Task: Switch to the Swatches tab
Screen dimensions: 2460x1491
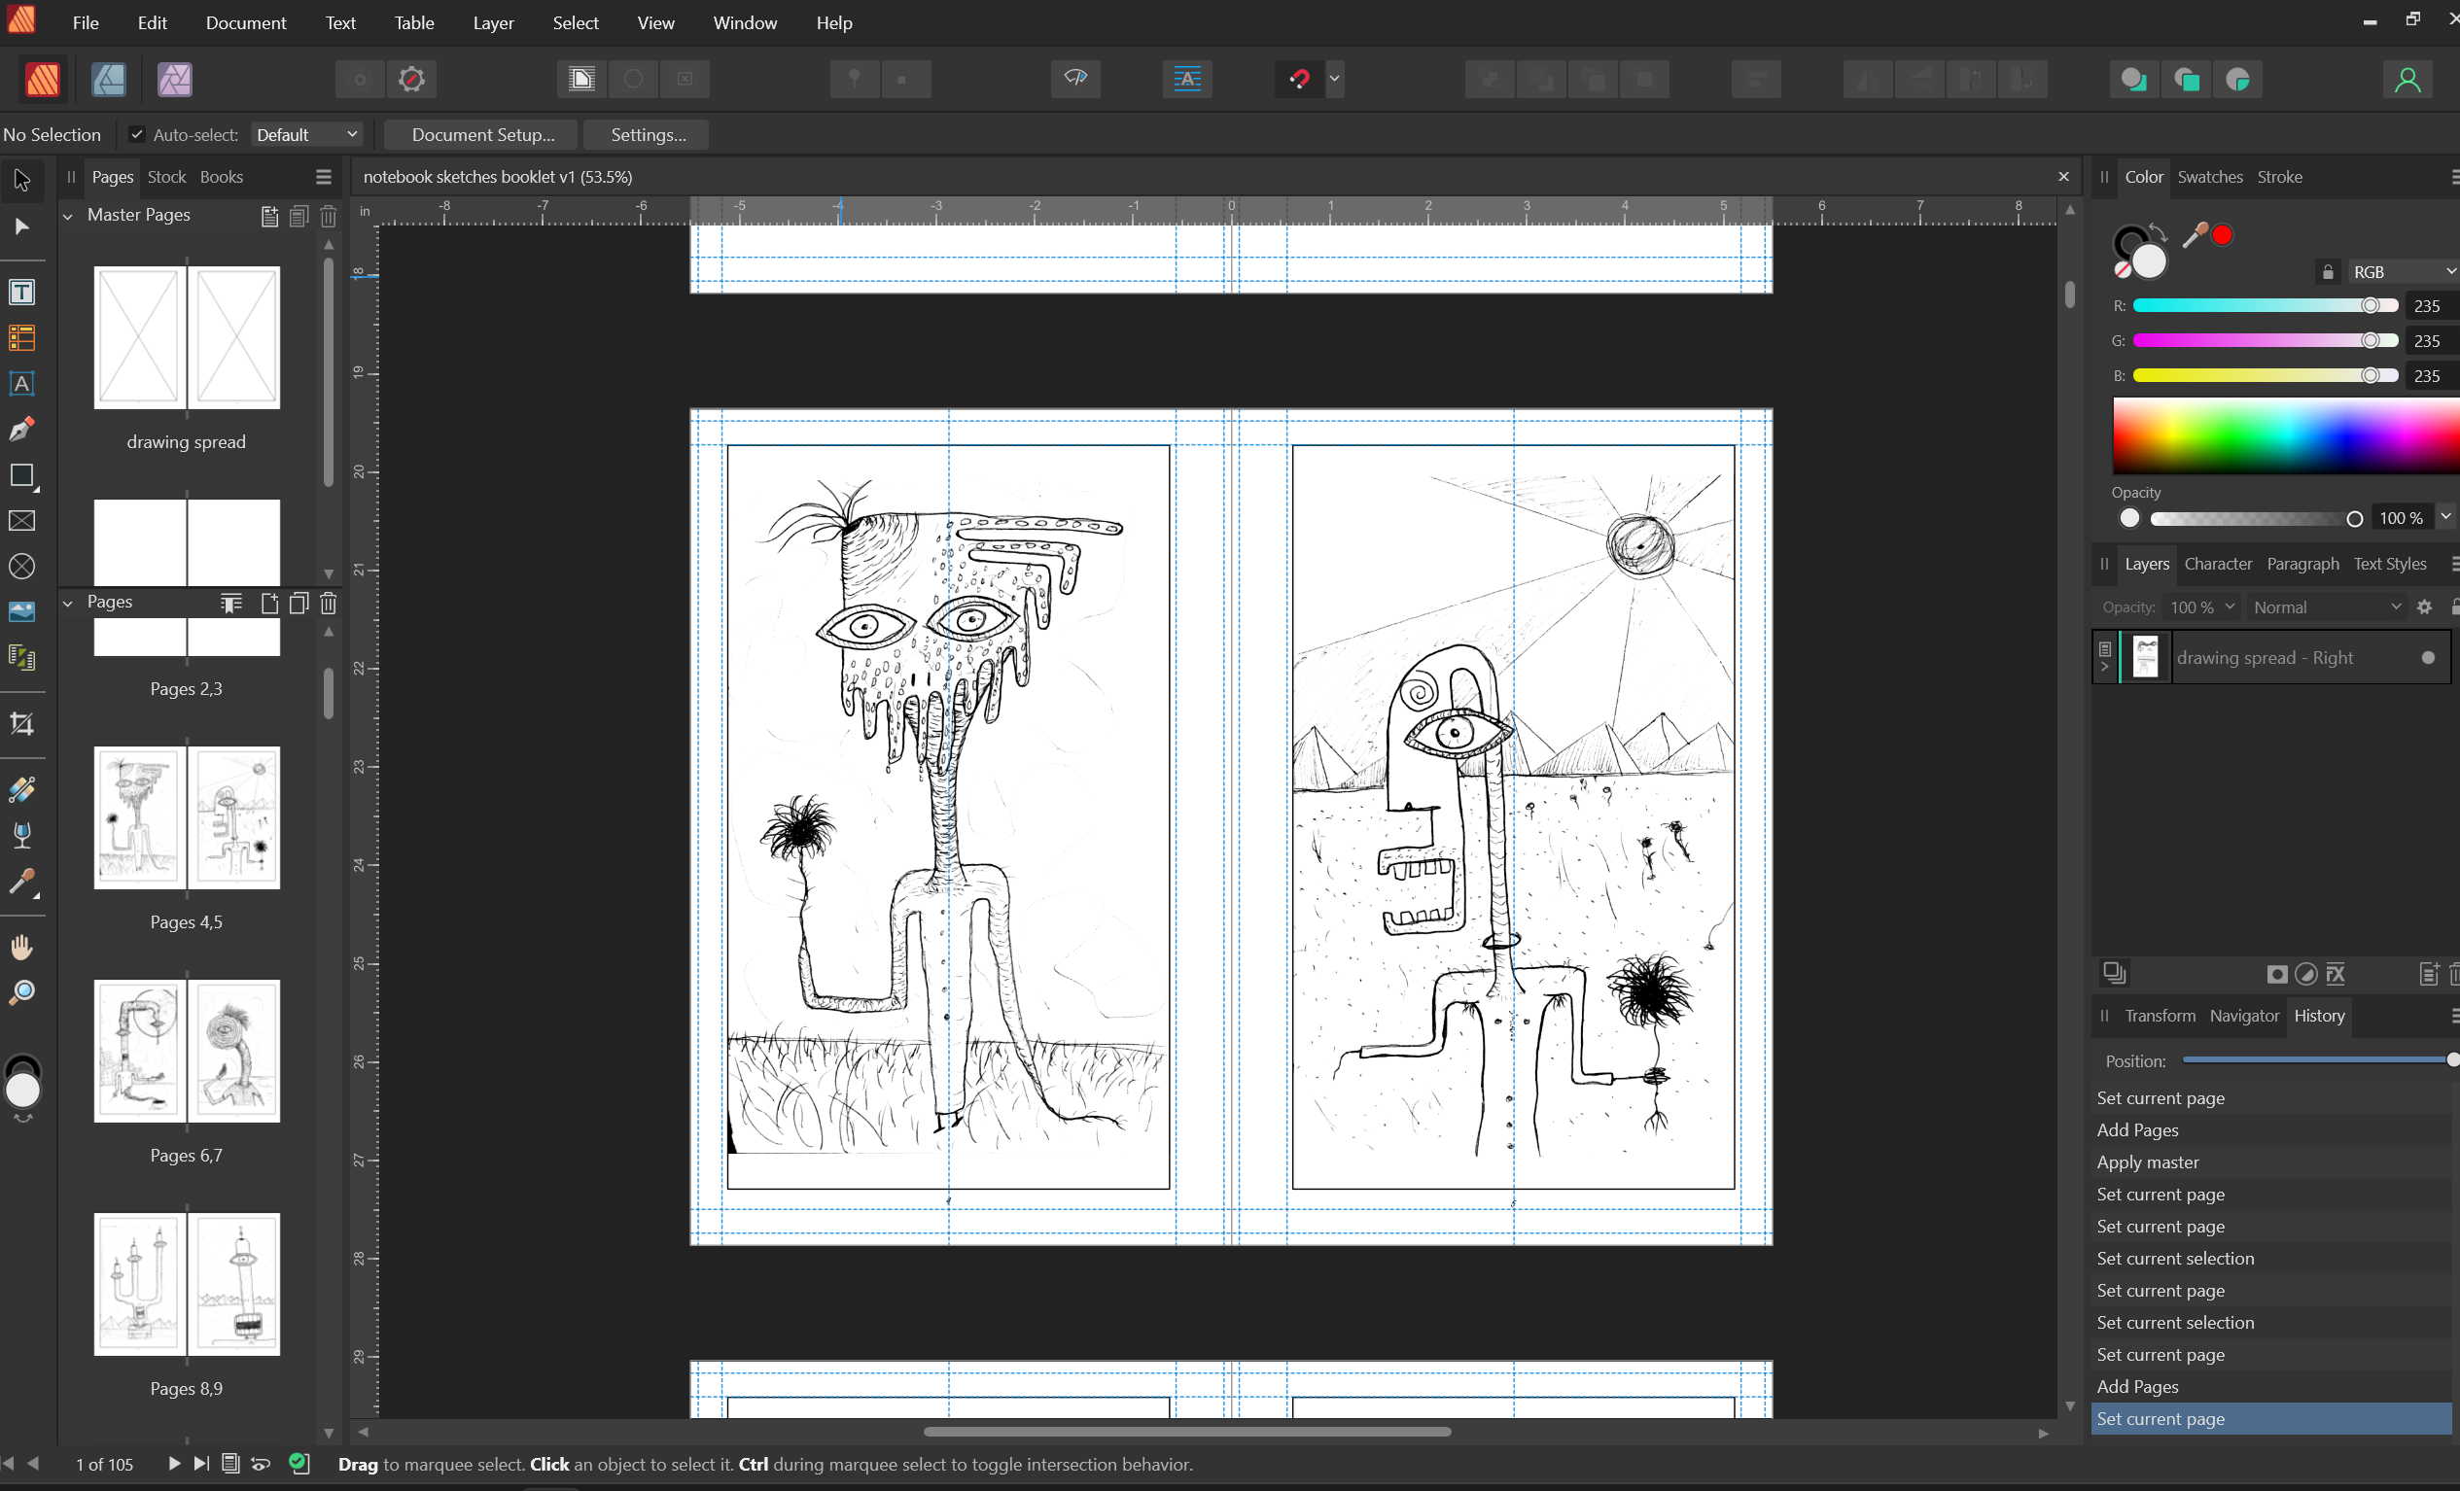Action: pyautogui.click(x=2209, y=177)
